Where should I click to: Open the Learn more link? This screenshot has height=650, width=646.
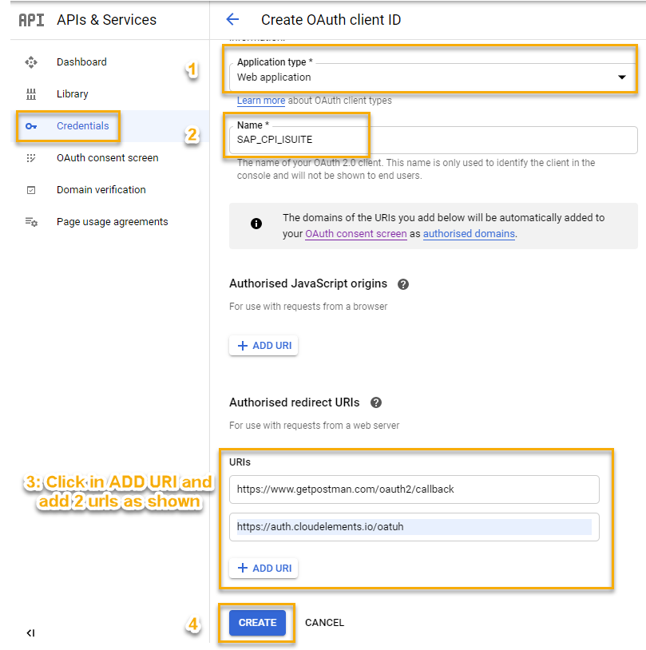[x=261, y=101]
